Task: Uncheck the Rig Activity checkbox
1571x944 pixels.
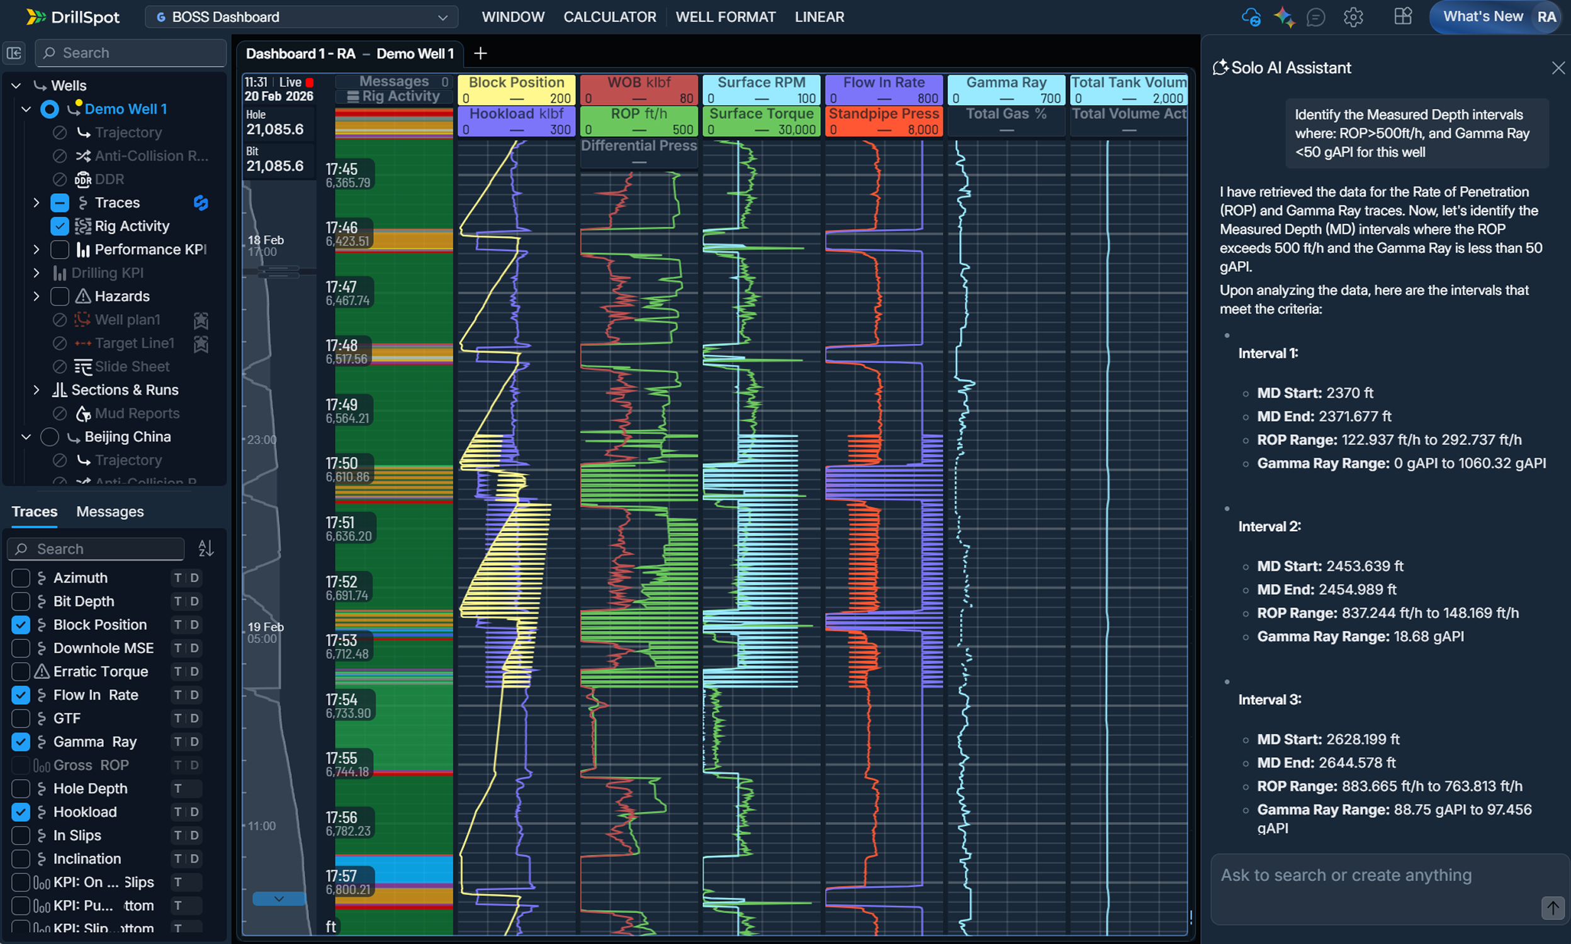Action: tap(59, 227)
